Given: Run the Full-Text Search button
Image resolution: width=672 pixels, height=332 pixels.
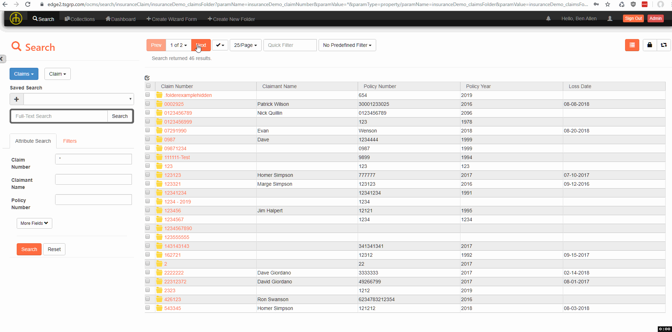Looking at the screenshot, I should tap(120, 116).
